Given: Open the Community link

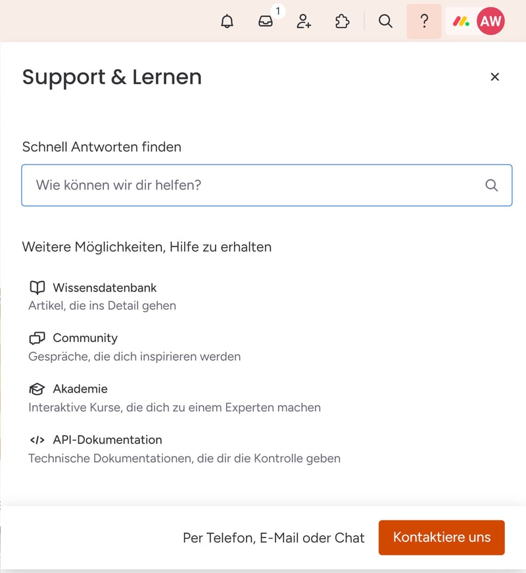Looking at the screenshot, I should [x=85, y=338].
